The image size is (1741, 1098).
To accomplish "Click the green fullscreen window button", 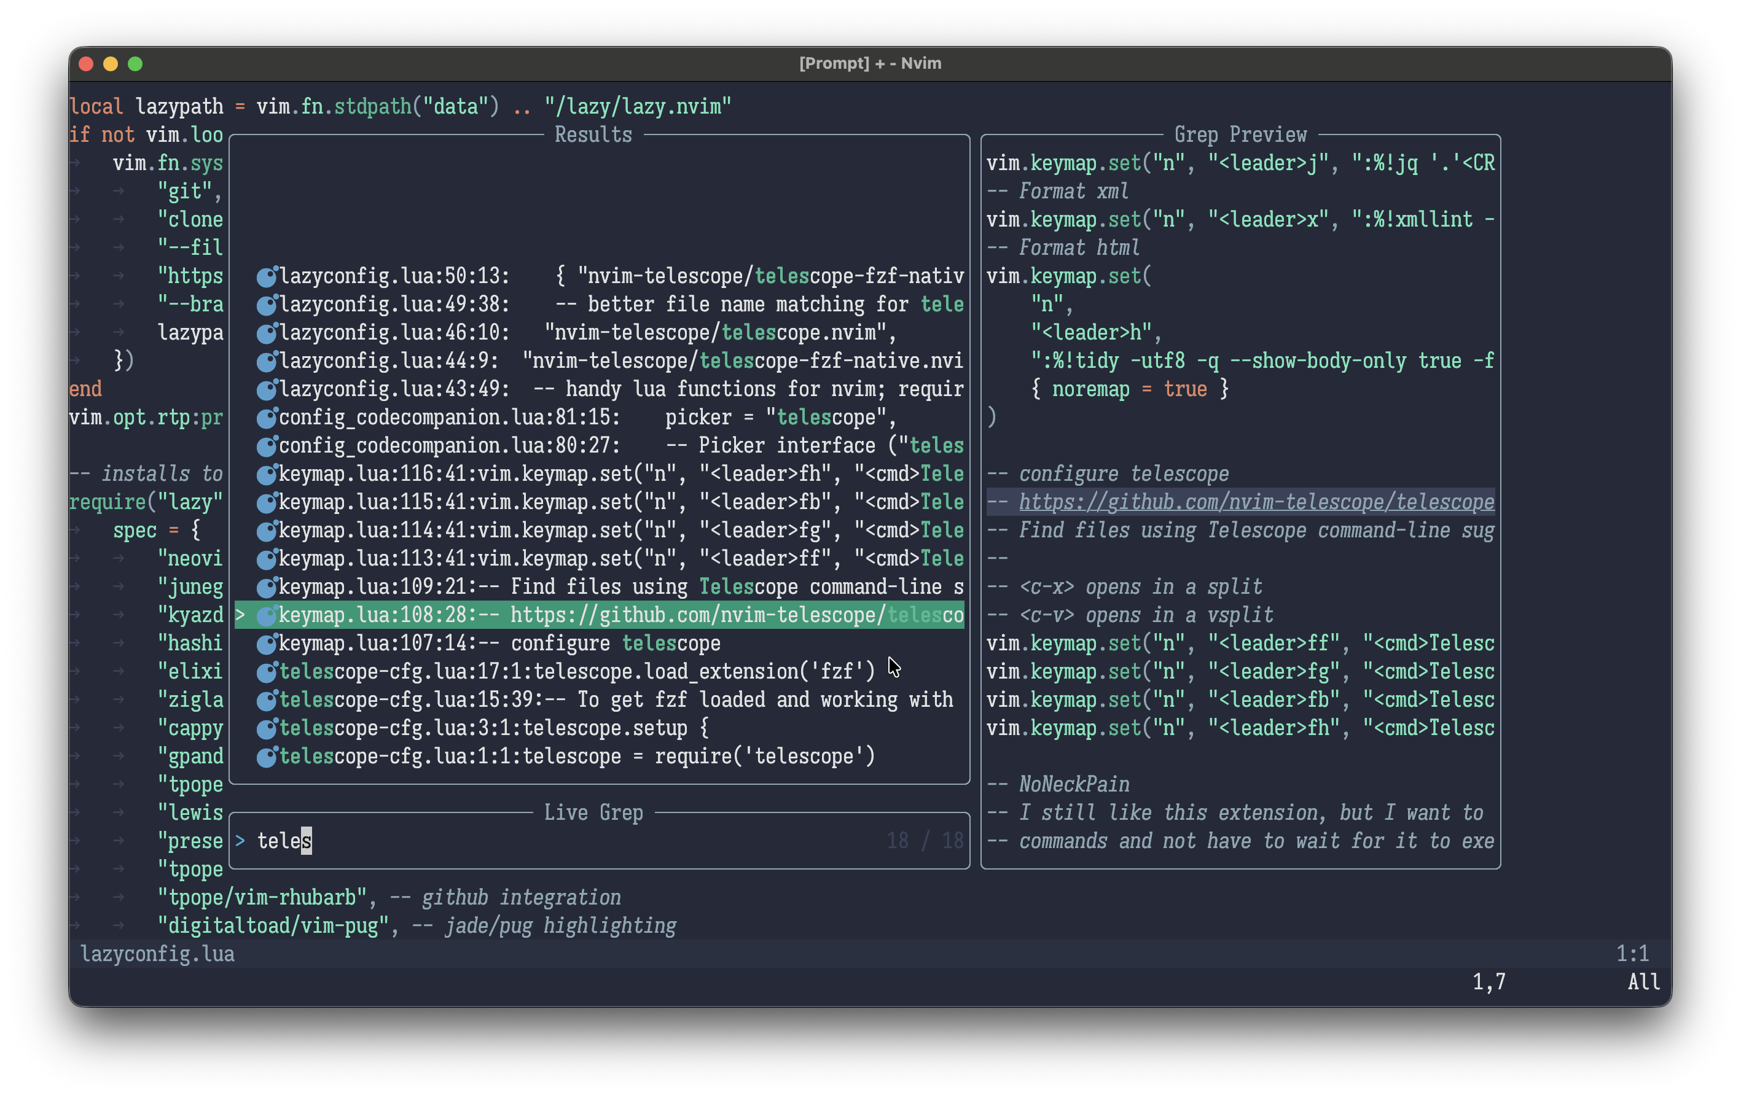I will 135,64.
